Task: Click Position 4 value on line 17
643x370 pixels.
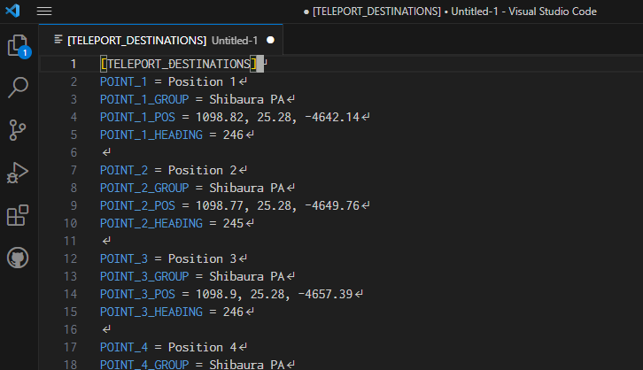Action: pyautogui.click(x=202, y=347)
